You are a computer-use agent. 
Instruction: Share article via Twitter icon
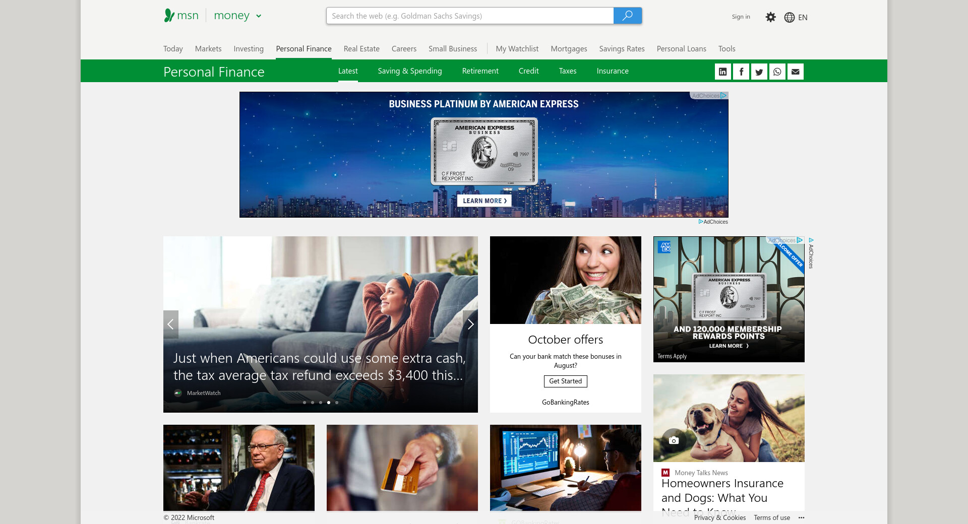point(759,72)
